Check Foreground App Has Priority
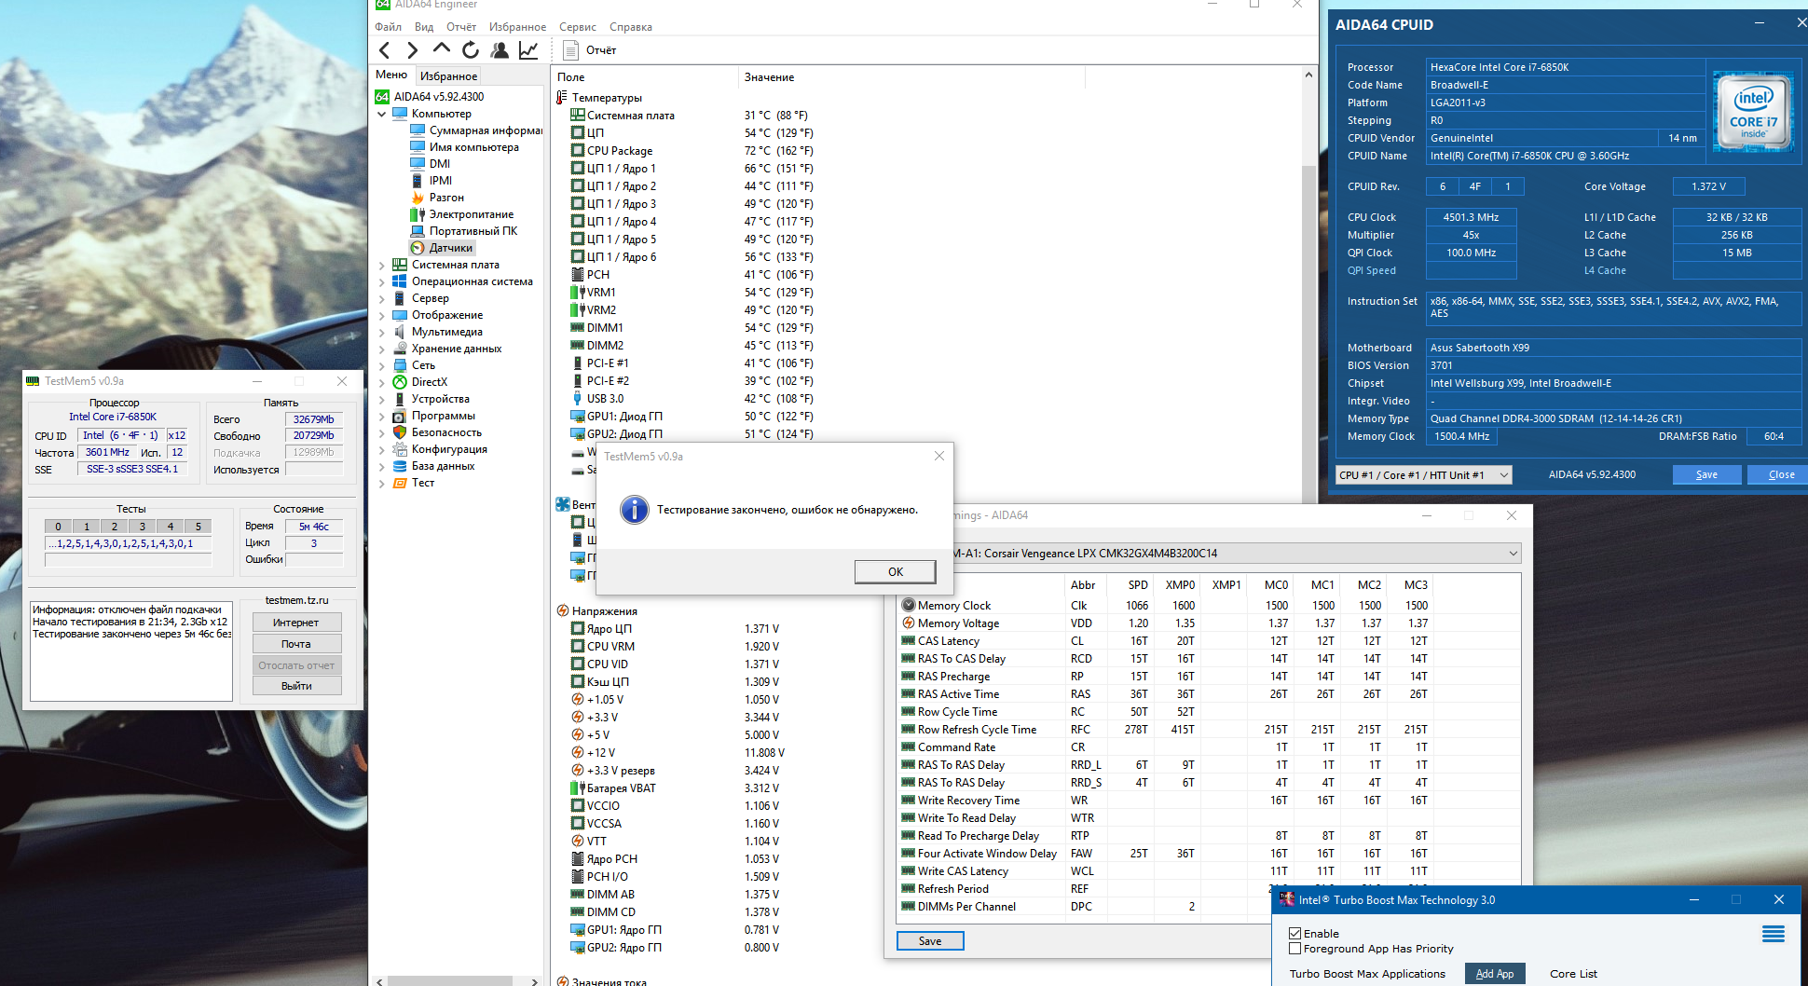Image resolution: width=1808 pixels, height=986 pixels. 1294,949
